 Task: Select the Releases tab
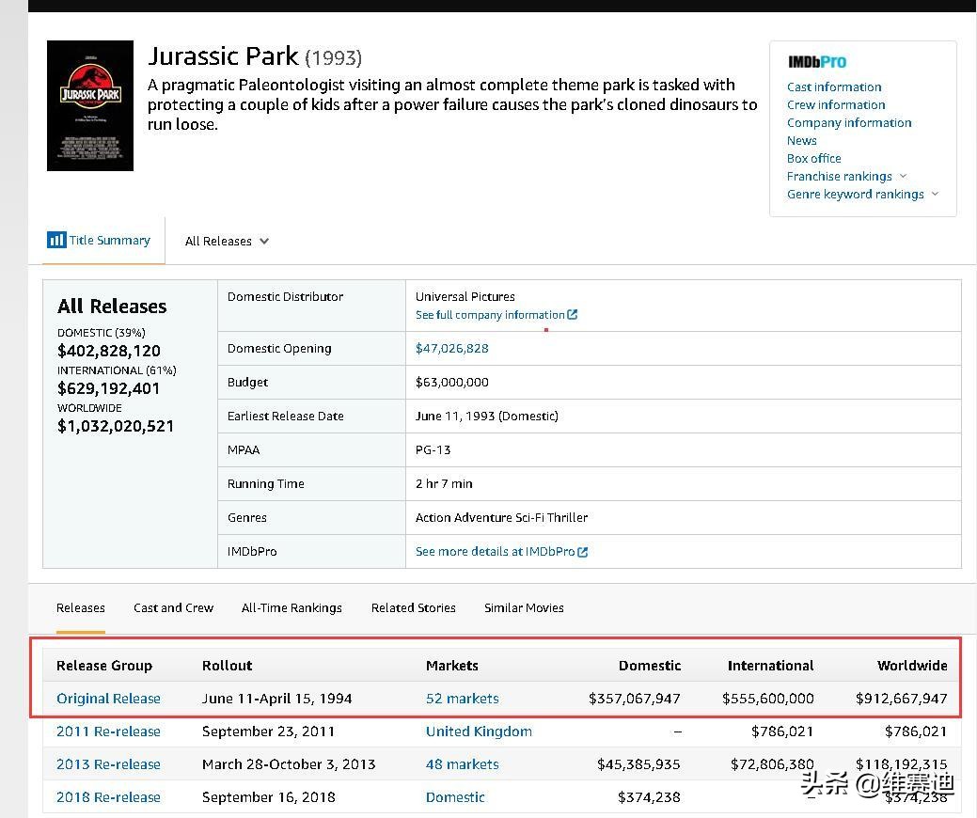pyautogui.click(x=80, y=608)
